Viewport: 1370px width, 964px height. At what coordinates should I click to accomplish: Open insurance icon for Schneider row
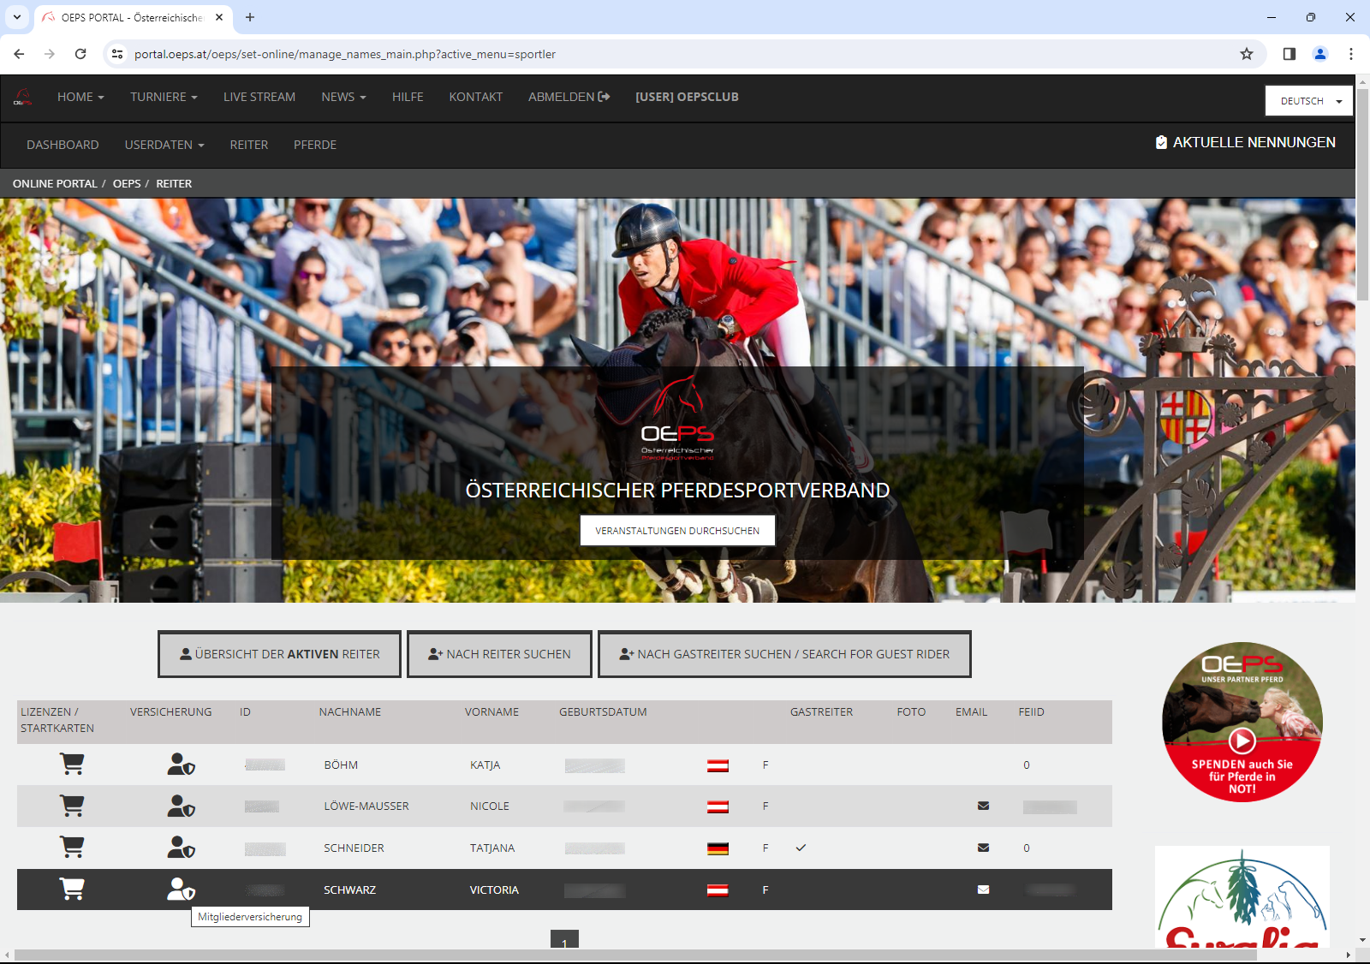coord(181,847)
